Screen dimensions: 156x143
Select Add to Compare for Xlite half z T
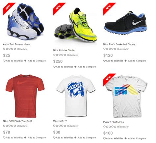pos(87,137)
